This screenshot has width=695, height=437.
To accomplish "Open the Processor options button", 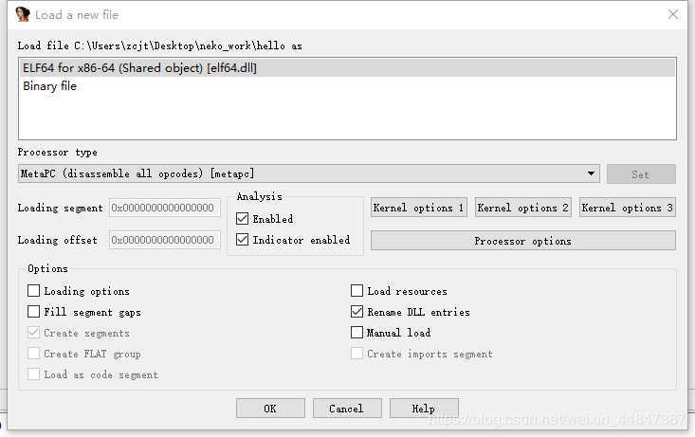I will pyautogui.click(x=522, y=241).
